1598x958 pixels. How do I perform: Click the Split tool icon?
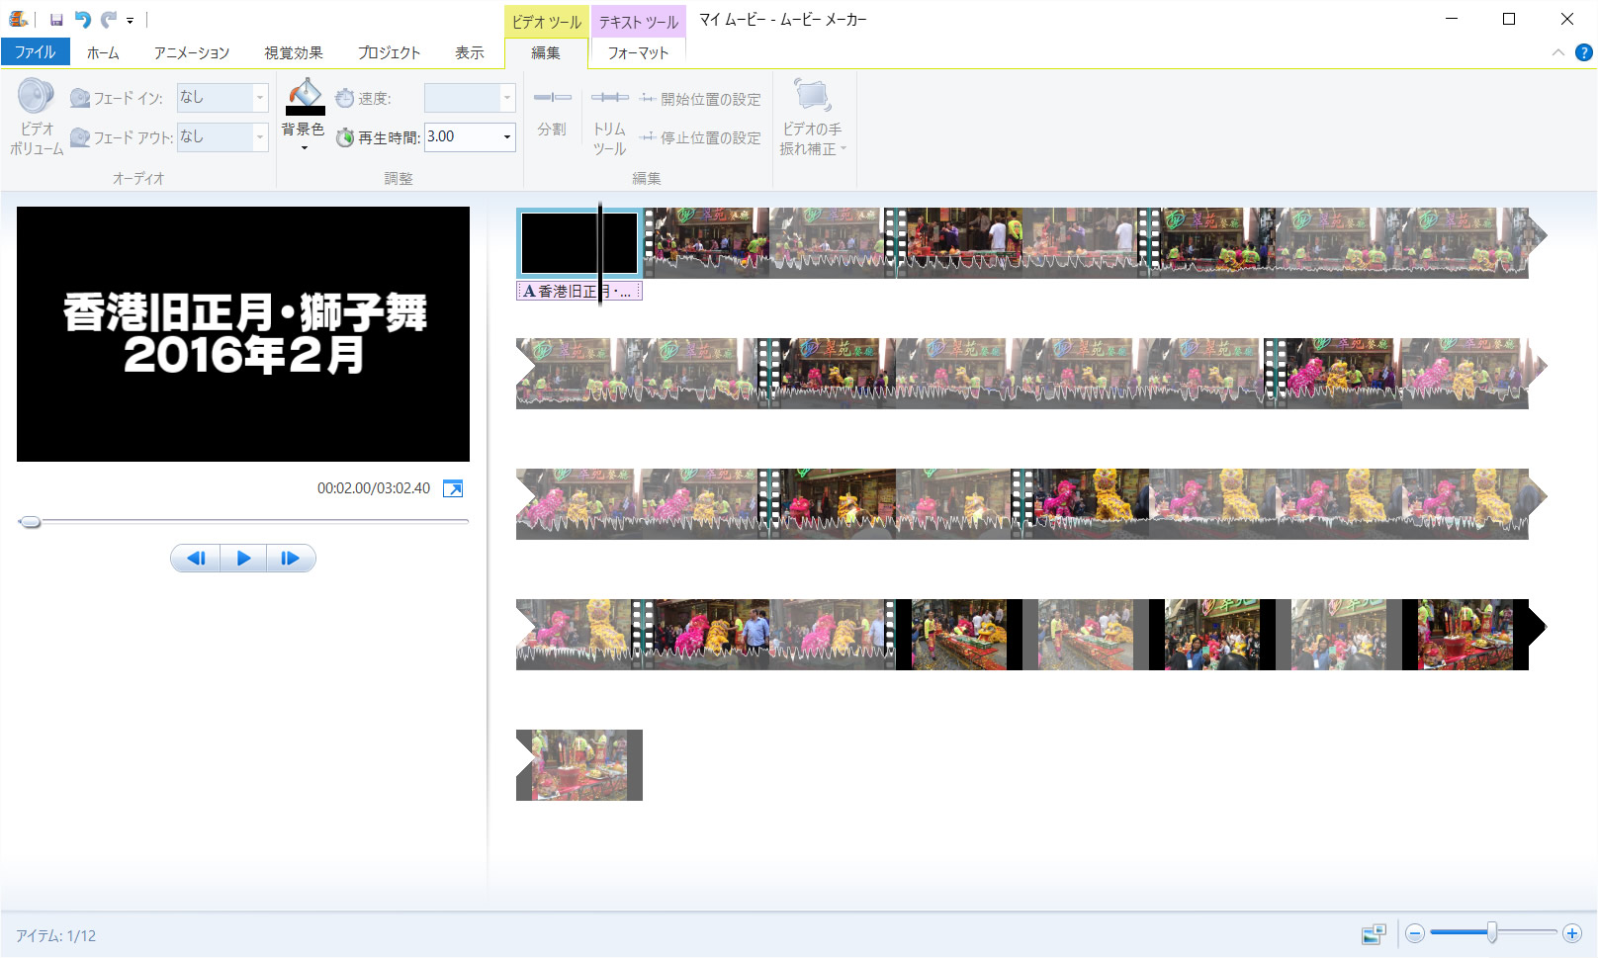point(552,98)
